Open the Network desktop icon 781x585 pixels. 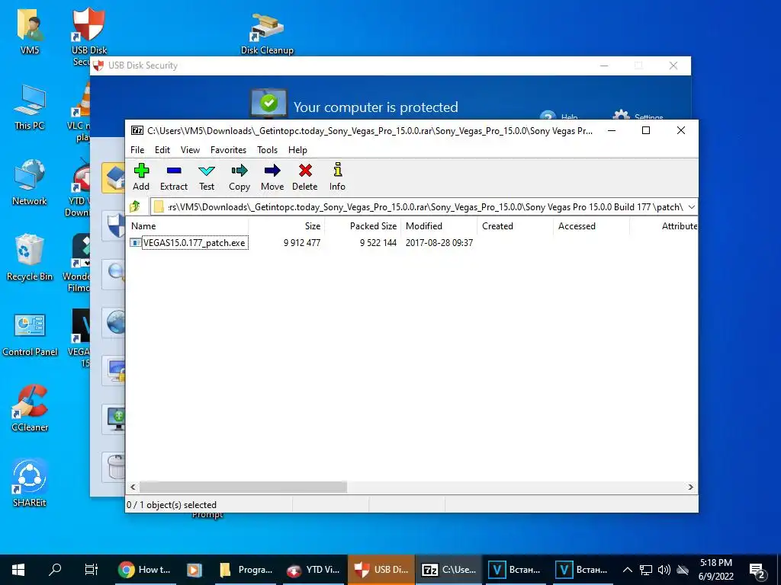[30, 183]
